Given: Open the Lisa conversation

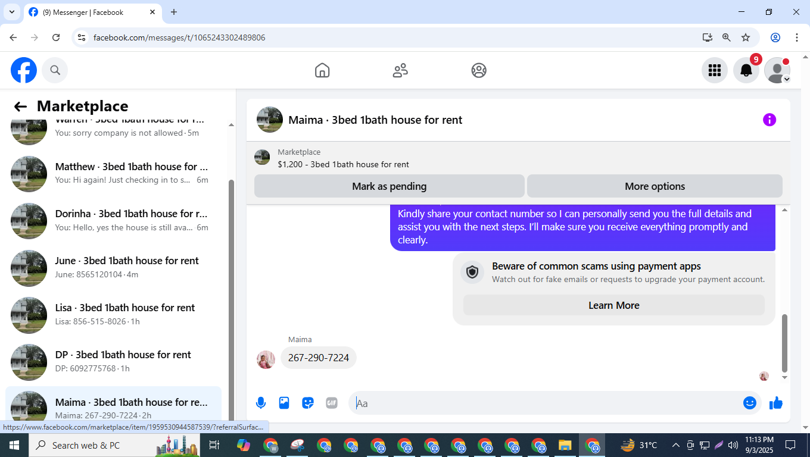Looking at the screenshot, I should coord(113,314).
